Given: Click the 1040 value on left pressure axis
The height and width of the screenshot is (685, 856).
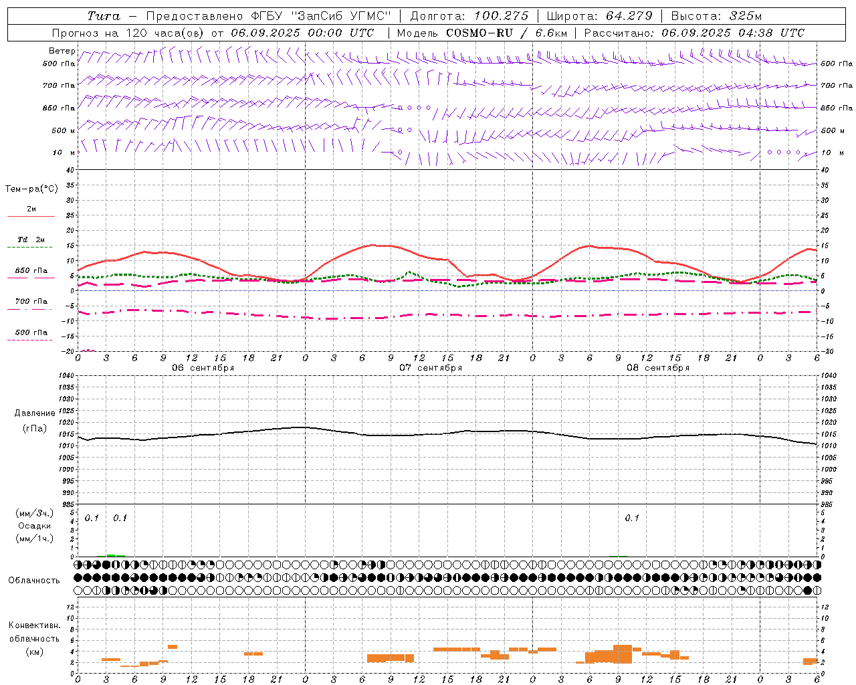Looking at the screenshot, I should point(67,375).
